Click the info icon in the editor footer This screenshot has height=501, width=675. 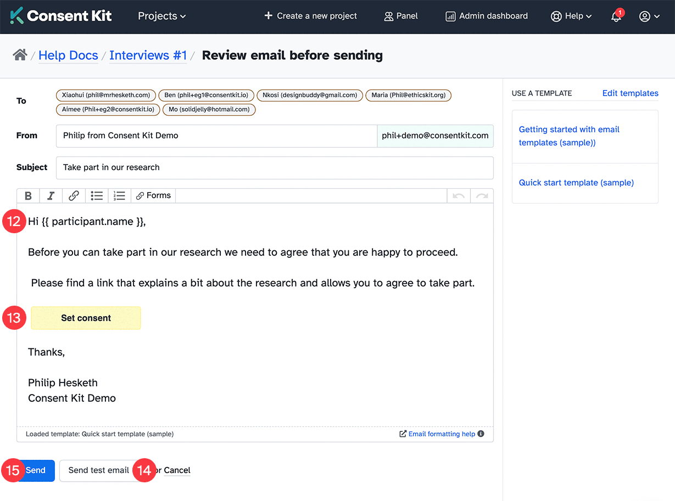click(481, 434)
